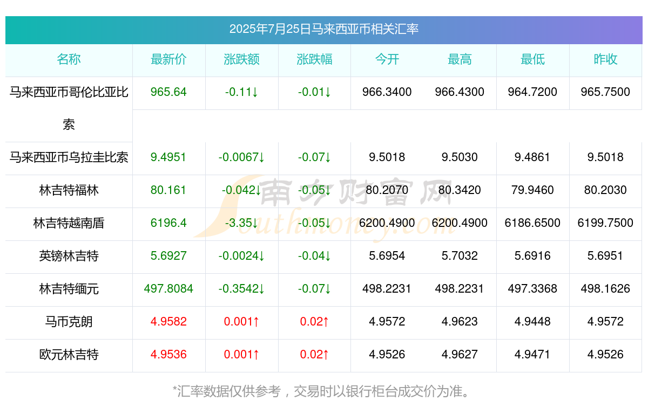Click the disclaimer 汇率数据仅供参考
648x408 pixels.
[230, 391]
